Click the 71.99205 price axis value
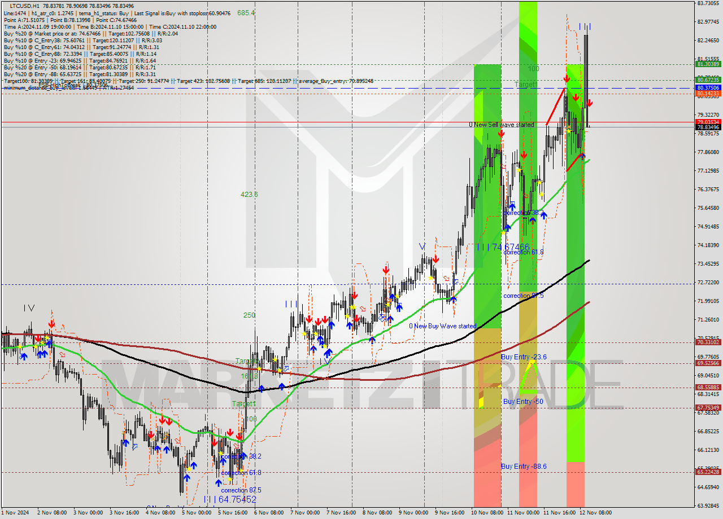This screenshot has width=723, height=519. 708,301
